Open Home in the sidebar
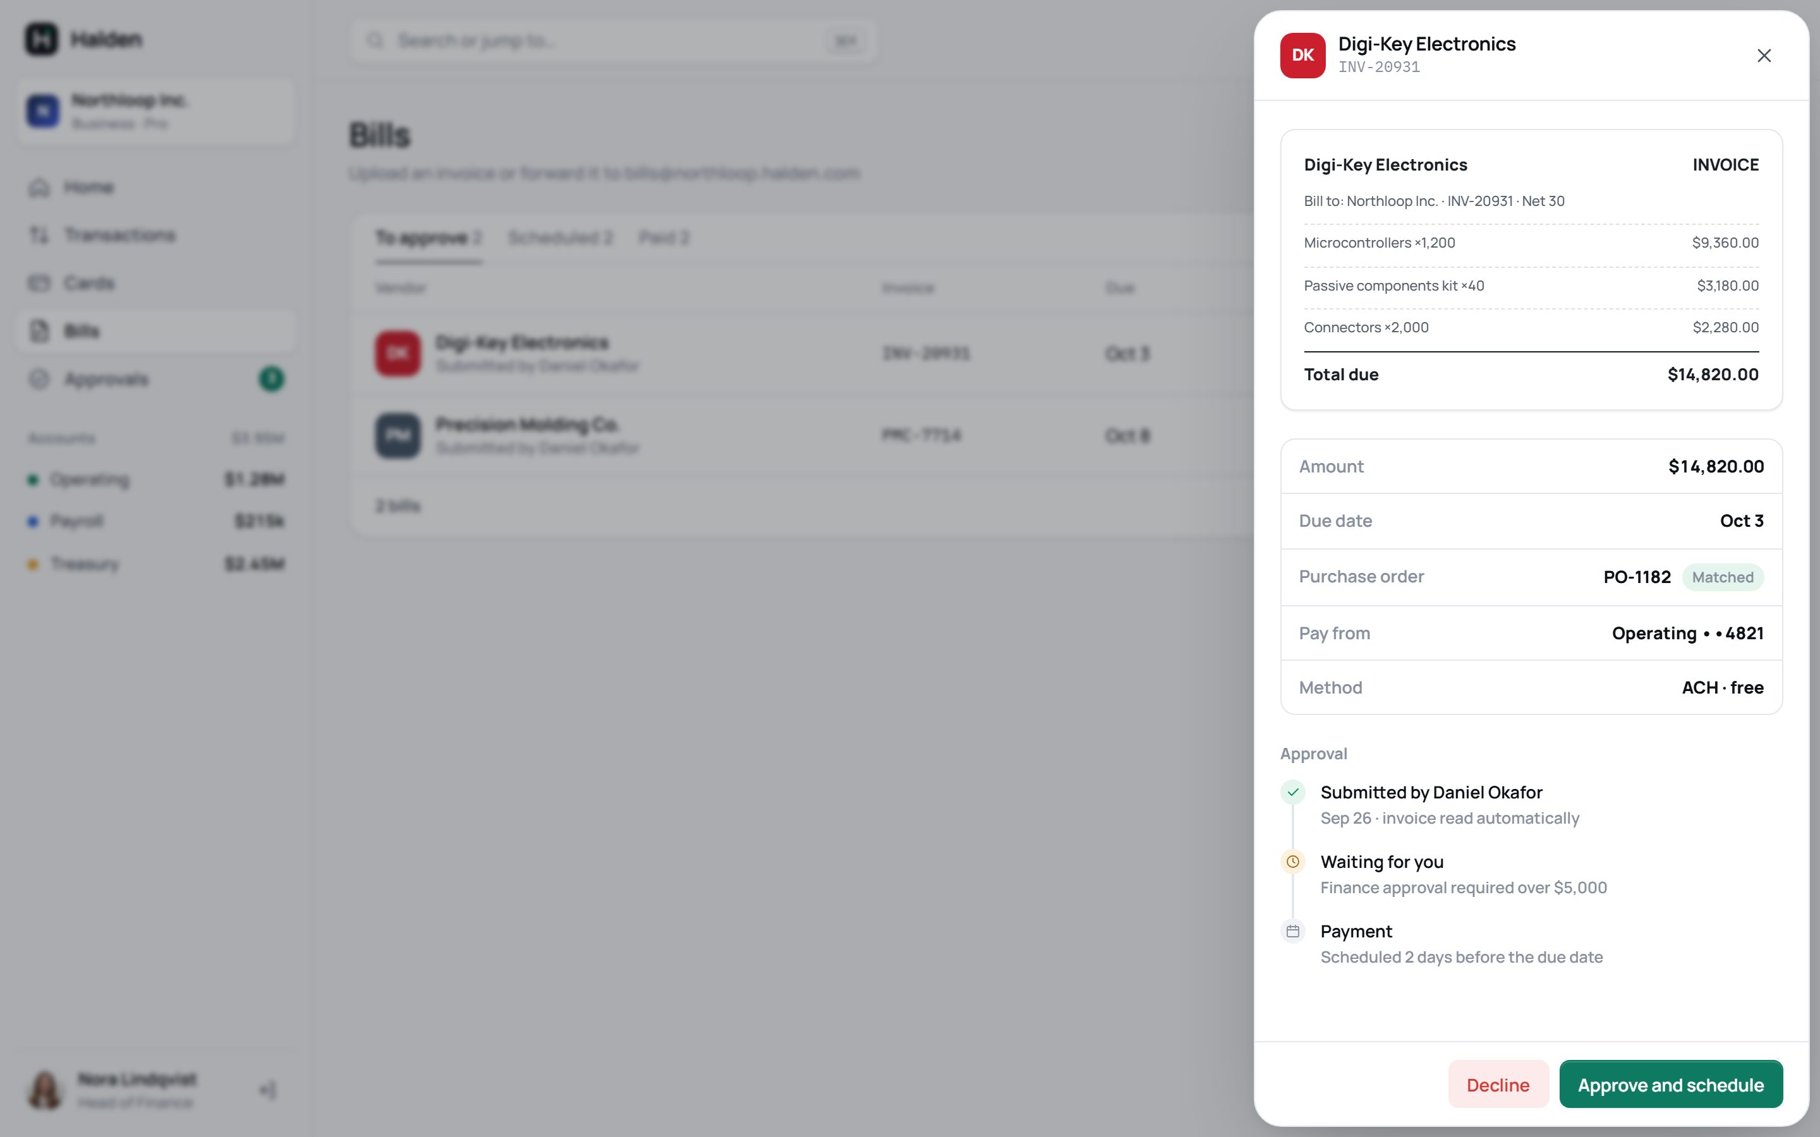Screen dimensions: 1820x1137 tap(155, 187)
